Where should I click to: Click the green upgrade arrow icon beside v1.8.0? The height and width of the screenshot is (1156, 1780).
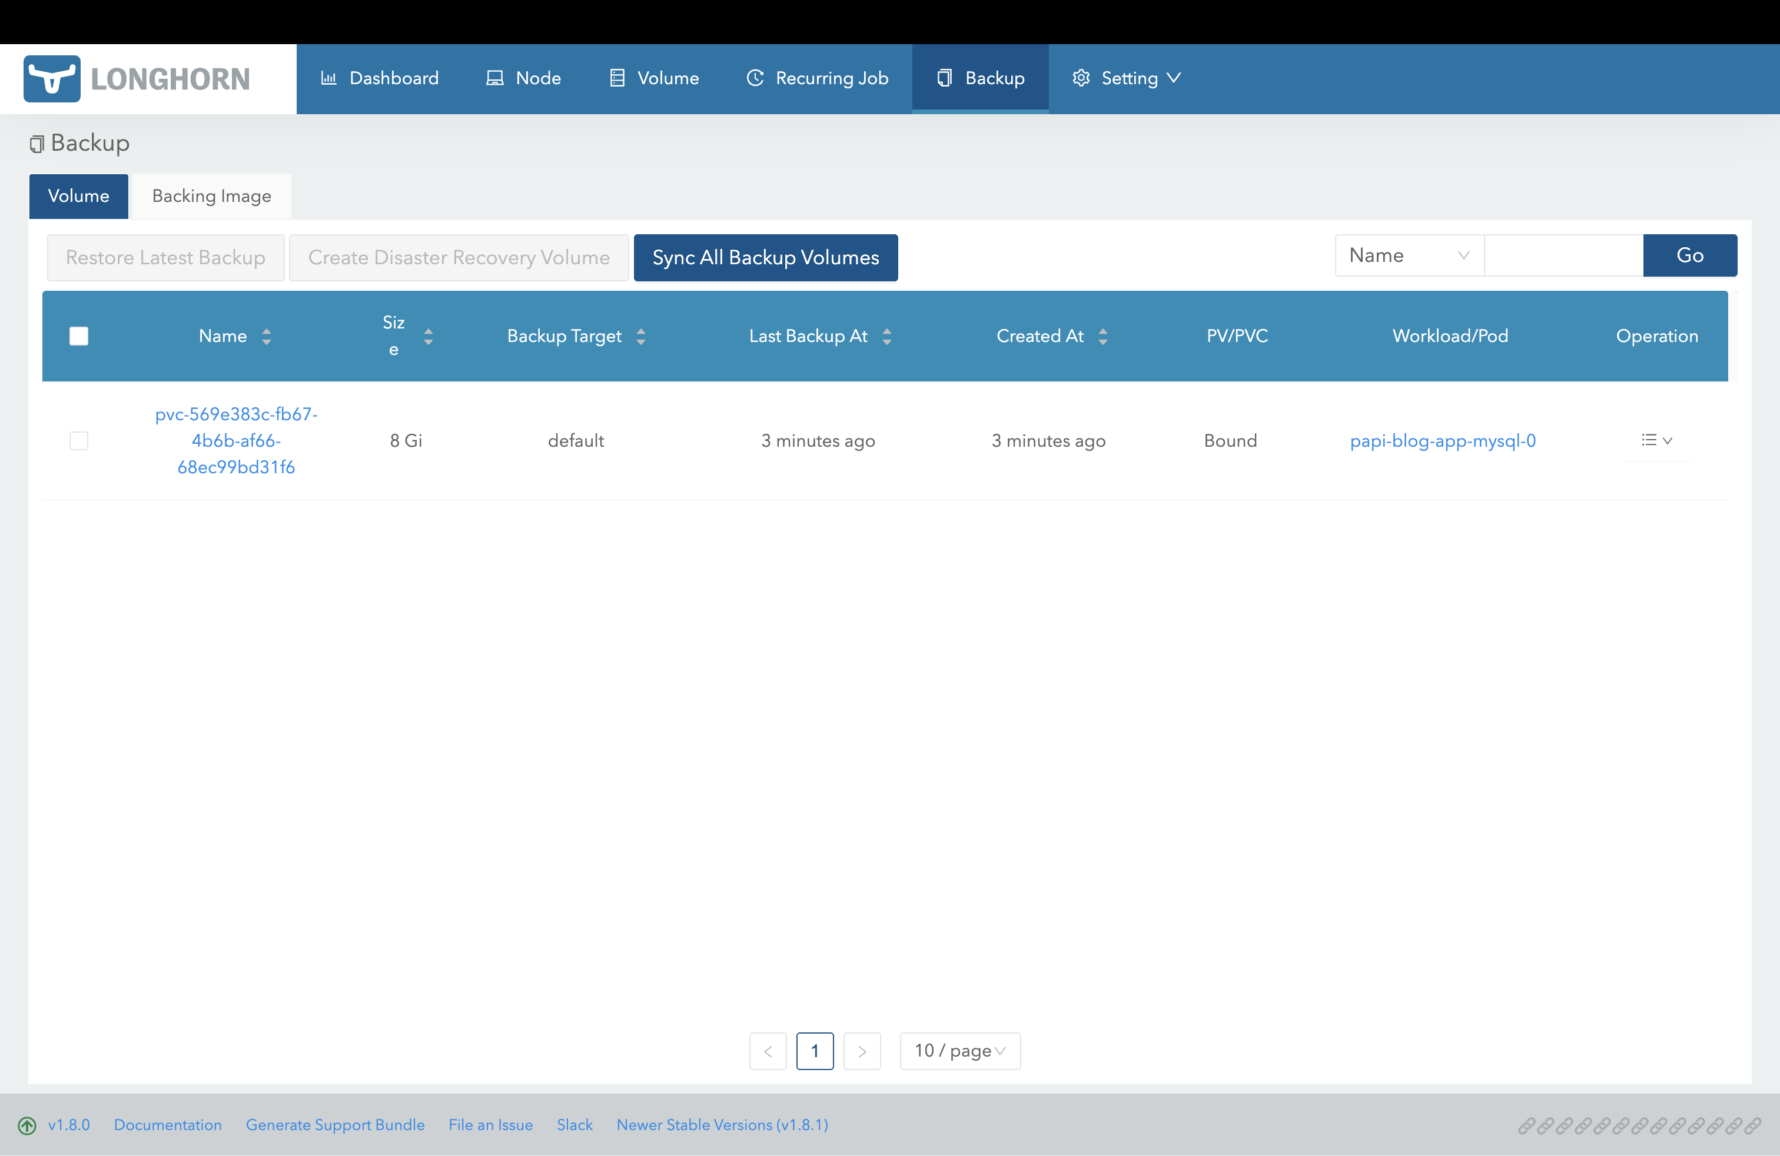[27, 1125]
